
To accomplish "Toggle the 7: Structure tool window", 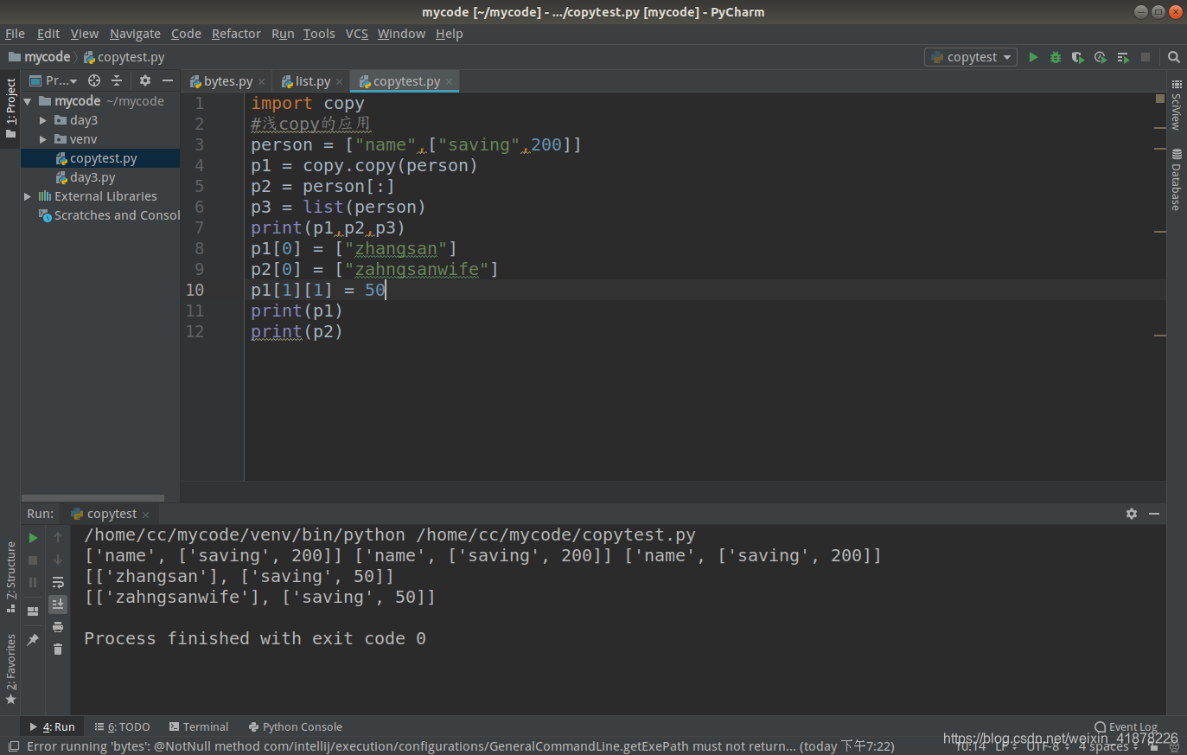I will 10,576.
